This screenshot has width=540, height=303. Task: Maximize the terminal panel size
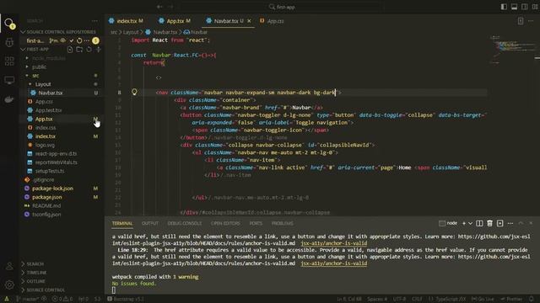(521, 223)
